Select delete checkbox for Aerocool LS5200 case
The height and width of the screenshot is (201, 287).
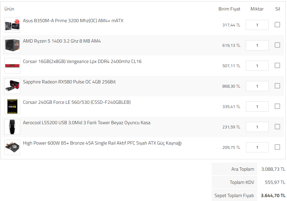pyautogui.click(x=277, y=127)
